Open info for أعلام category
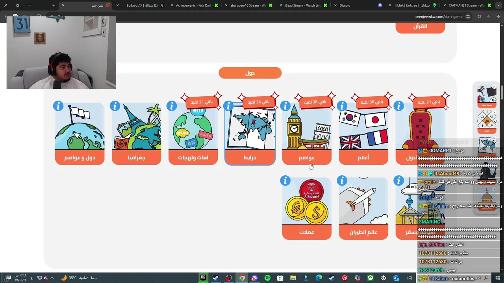Image resolution: width=504 pixels, height=283 pixels. coord(342,106)
